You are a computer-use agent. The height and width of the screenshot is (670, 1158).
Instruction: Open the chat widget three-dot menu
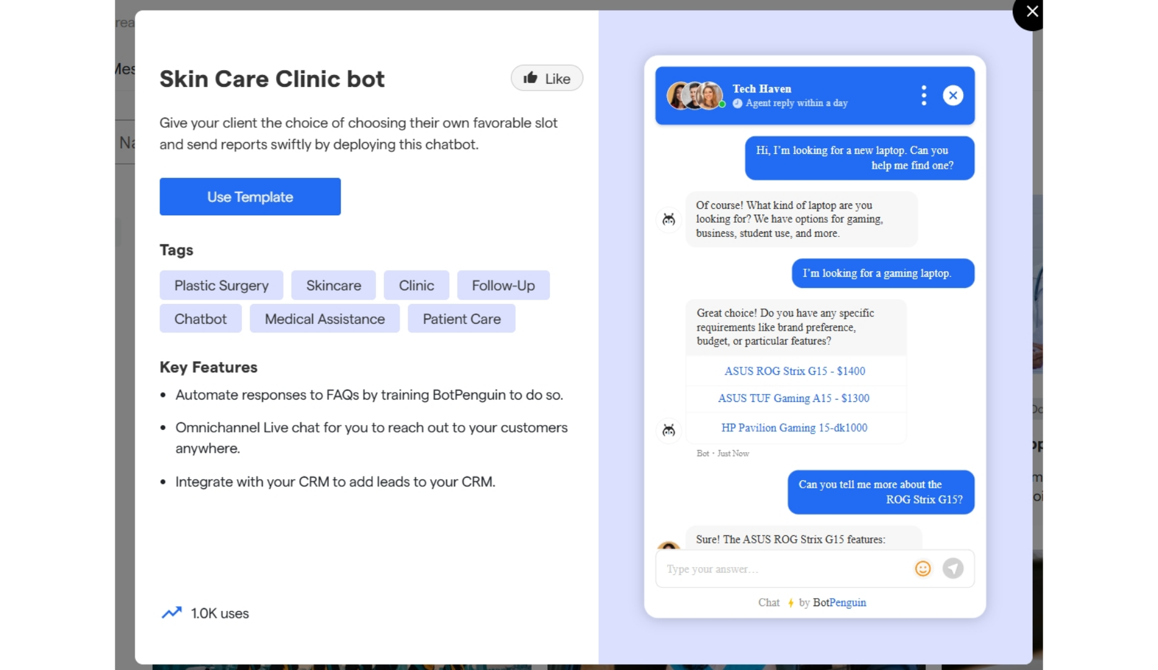click(x=924, y=96)
